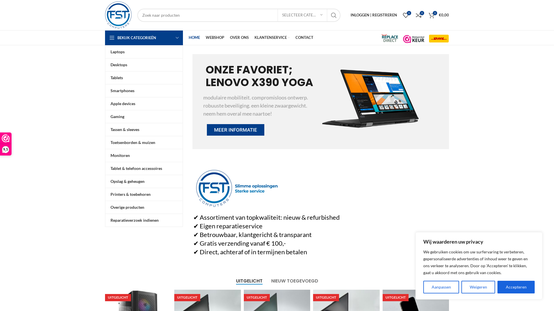Click the Meer Informatie button
This screenshot has height=311, width=554.
[x=235, y=130]
